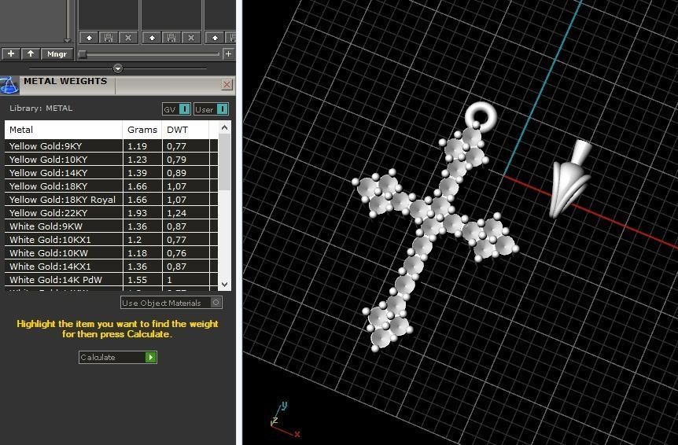
Task: Click the Calculate button
Action: click(118, 357)
